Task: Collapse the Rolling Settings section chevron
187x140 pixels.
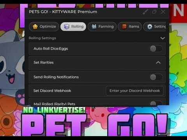Action: [162, 38]
